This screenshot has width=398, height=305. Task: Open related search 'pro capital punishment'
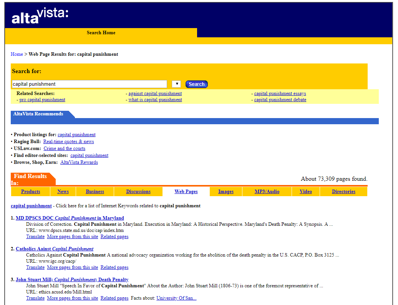pyautogui.click(x=42, y=100)
